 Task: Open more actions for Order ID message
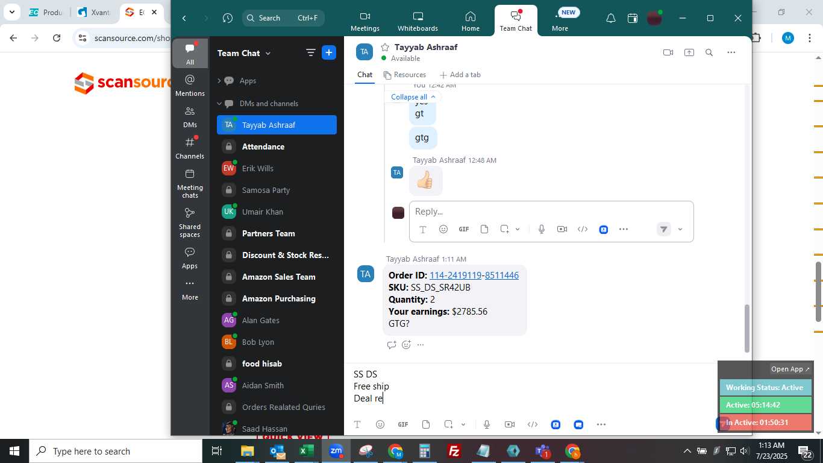click(421, 345)
